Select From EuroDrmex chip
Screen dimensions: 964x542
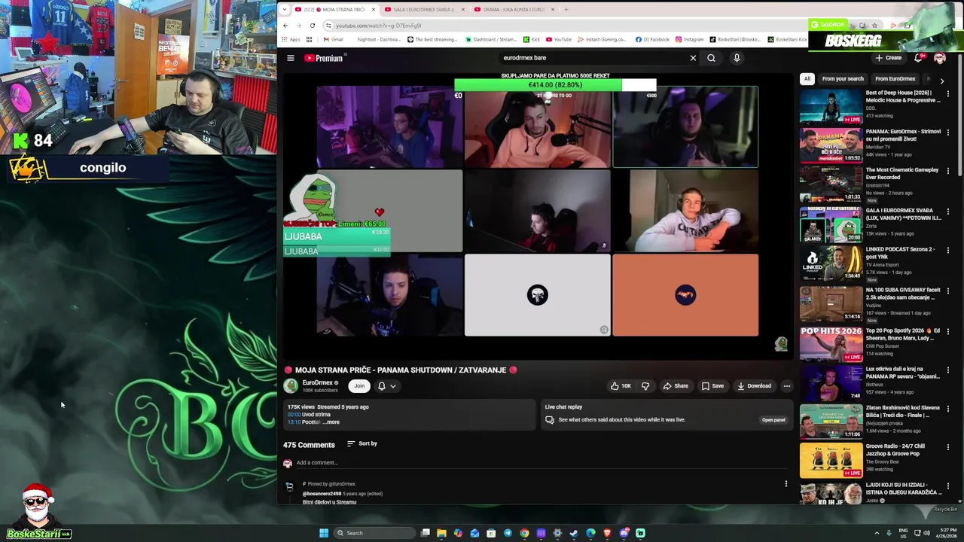pos(895,79)
